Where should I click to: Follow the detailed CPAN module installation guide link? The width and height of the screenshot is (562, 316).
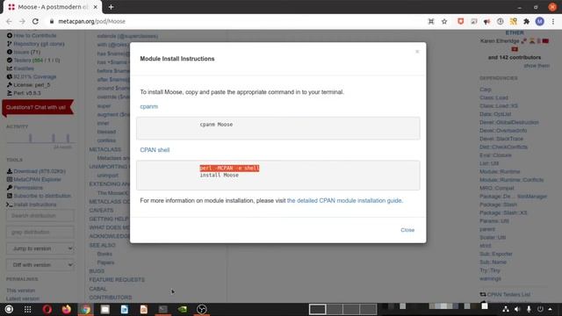click(x=345, y=201)
